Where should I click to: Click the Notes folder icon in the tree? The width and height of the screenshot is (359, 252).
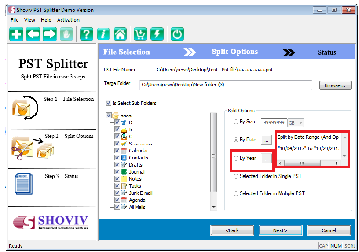click(x=124, y=179)
